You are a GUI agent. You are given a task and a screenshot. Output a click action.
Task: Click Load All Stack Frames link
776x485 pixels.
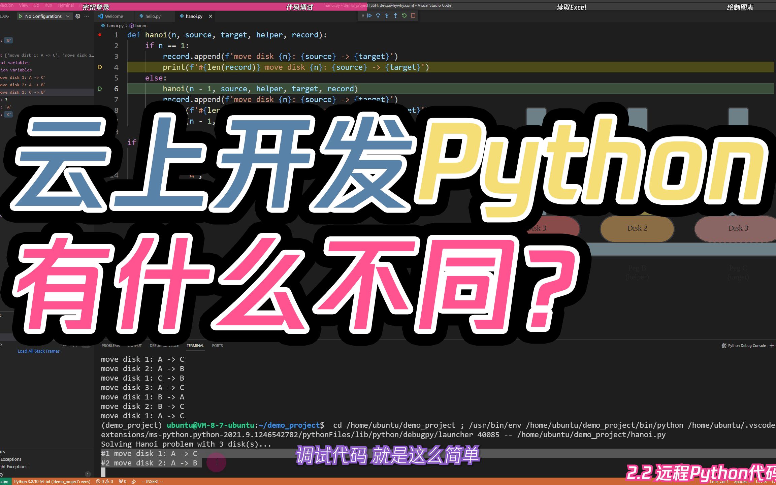[39, 351]
